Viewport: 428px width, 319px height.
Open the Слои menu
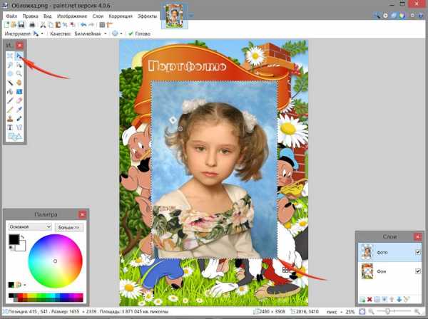pos(98,16)
